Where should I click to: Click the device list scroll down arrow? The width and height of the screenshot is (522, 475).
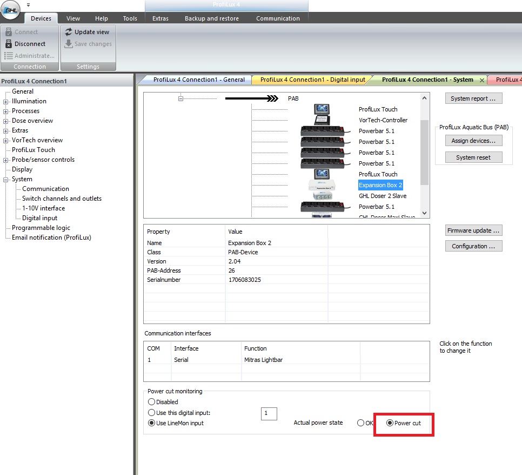pos(424,213)
